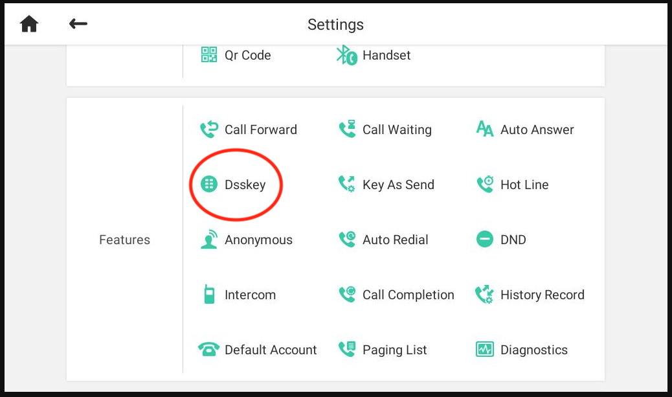Go to the Home screen icon
This screenshot has height=397, width=672.
pos(29,24)
